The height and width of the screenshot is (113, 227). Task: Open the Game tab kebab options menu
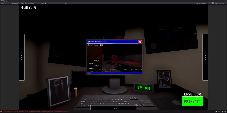pyautogui.click(x=226, y=1)
